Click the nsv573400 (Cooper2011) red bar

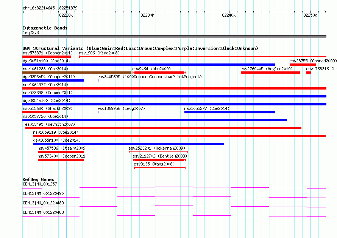[61, 160]
